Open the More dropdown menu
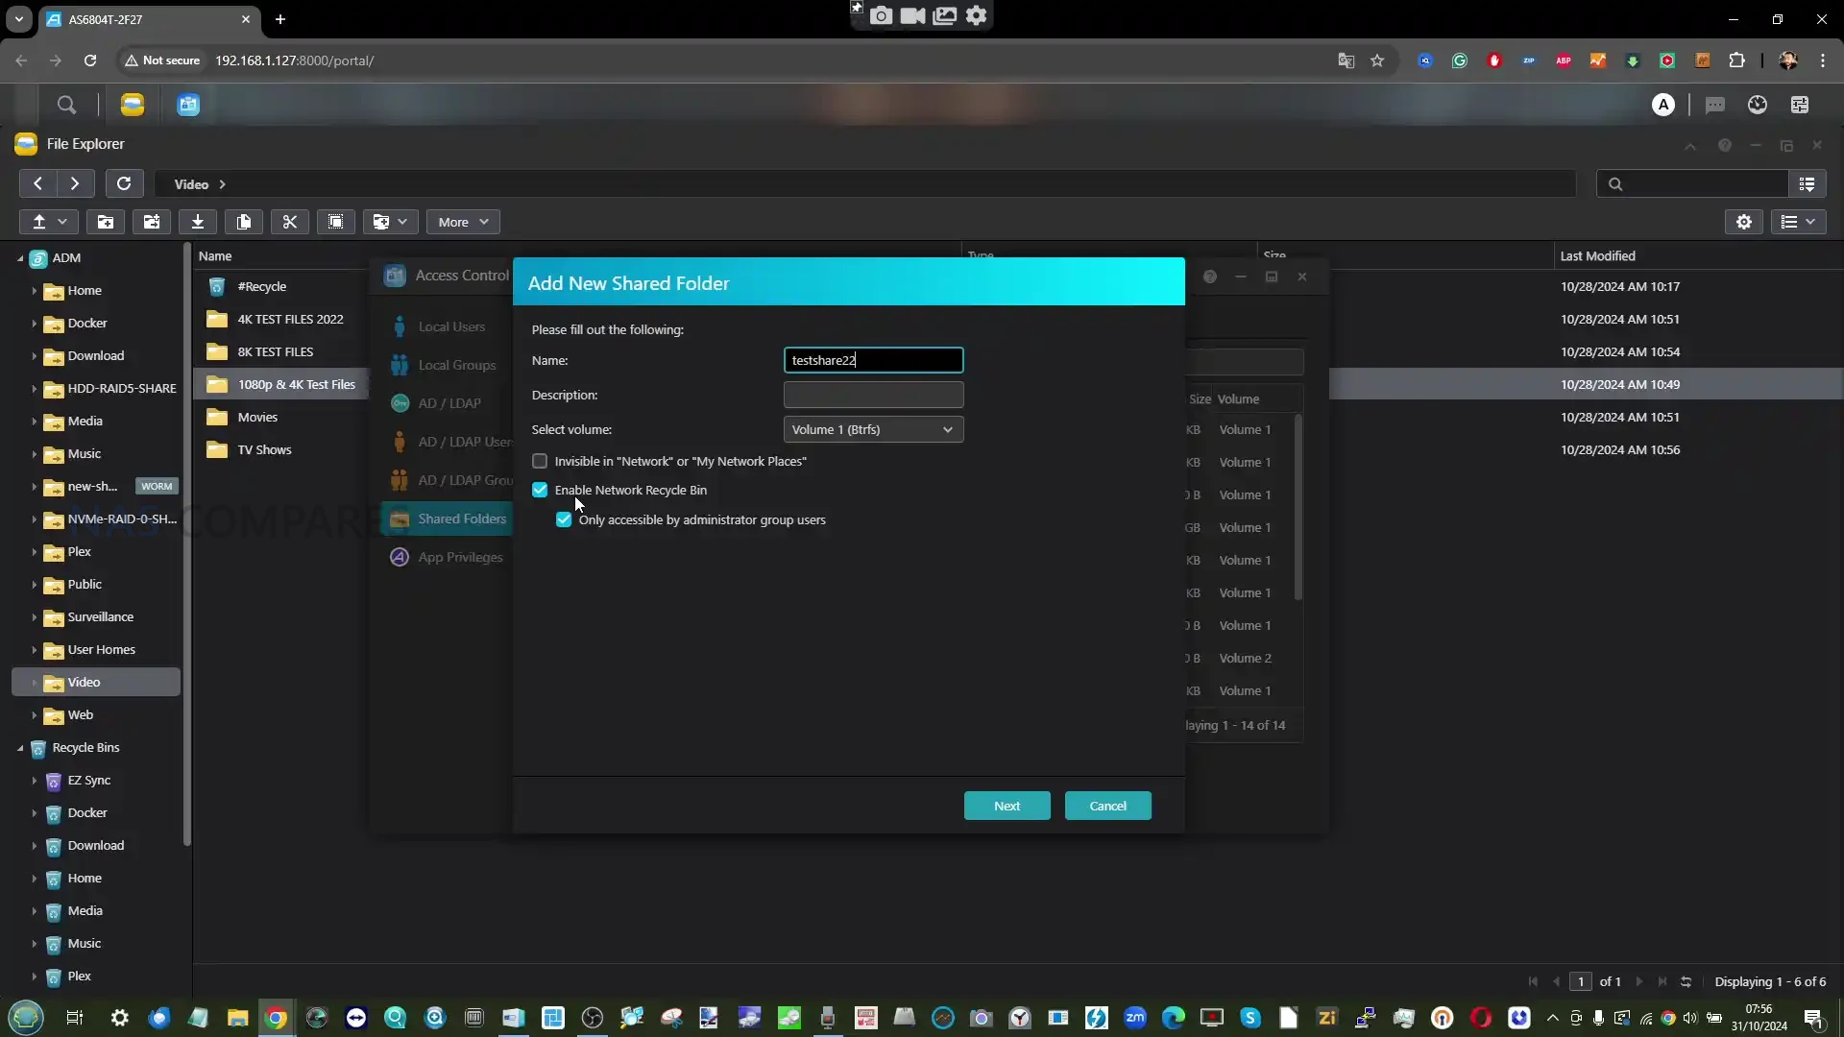Image resolution: width=1844 pixels, height=1037 pixels. [463, 222]
